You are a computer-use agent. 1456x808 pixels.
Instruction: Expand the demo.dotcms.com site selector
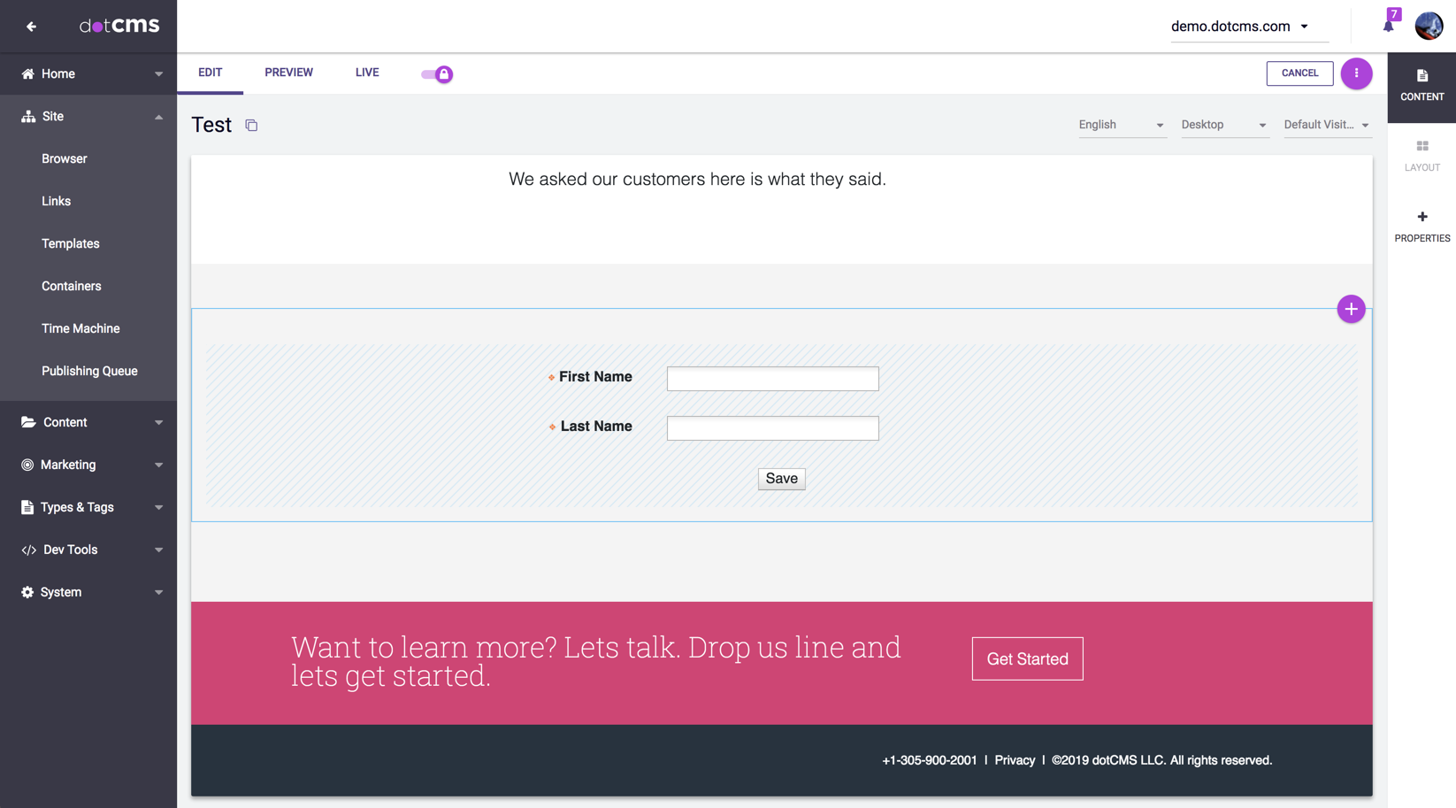tap(1239, 27)
